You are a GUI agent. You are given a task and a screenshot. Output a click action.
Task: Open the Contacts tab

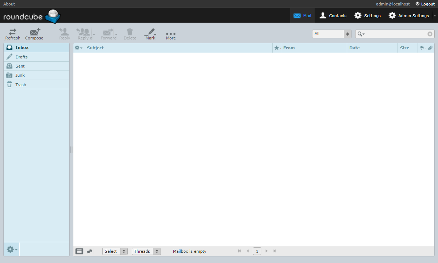(x=333, y=15)
